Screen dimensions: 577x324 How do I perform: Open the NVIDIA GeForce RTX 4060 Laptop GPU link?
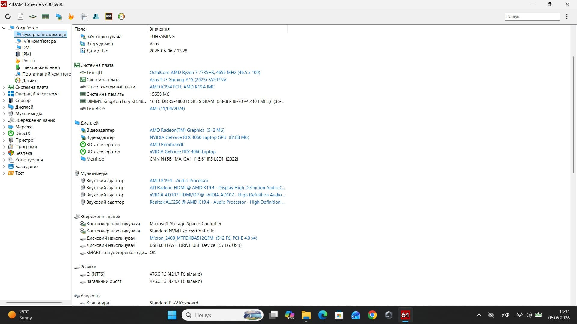[x=199, y=137]
